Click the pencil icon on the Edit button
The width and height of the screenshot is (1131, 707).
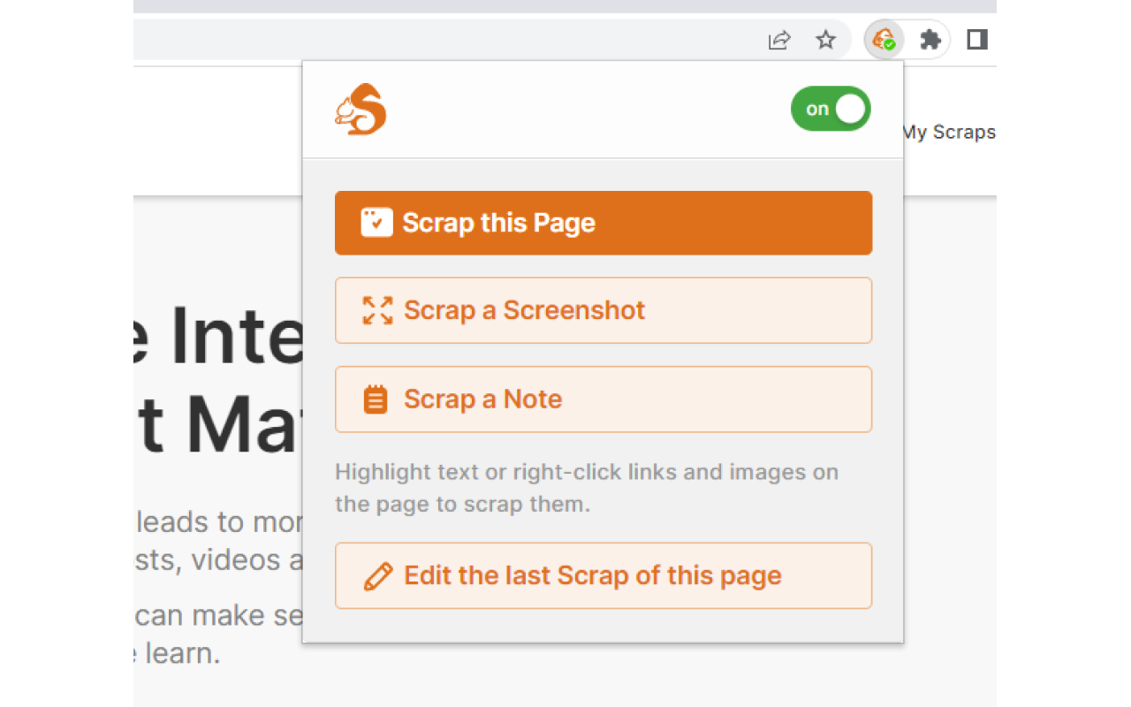tap(378, 575)
